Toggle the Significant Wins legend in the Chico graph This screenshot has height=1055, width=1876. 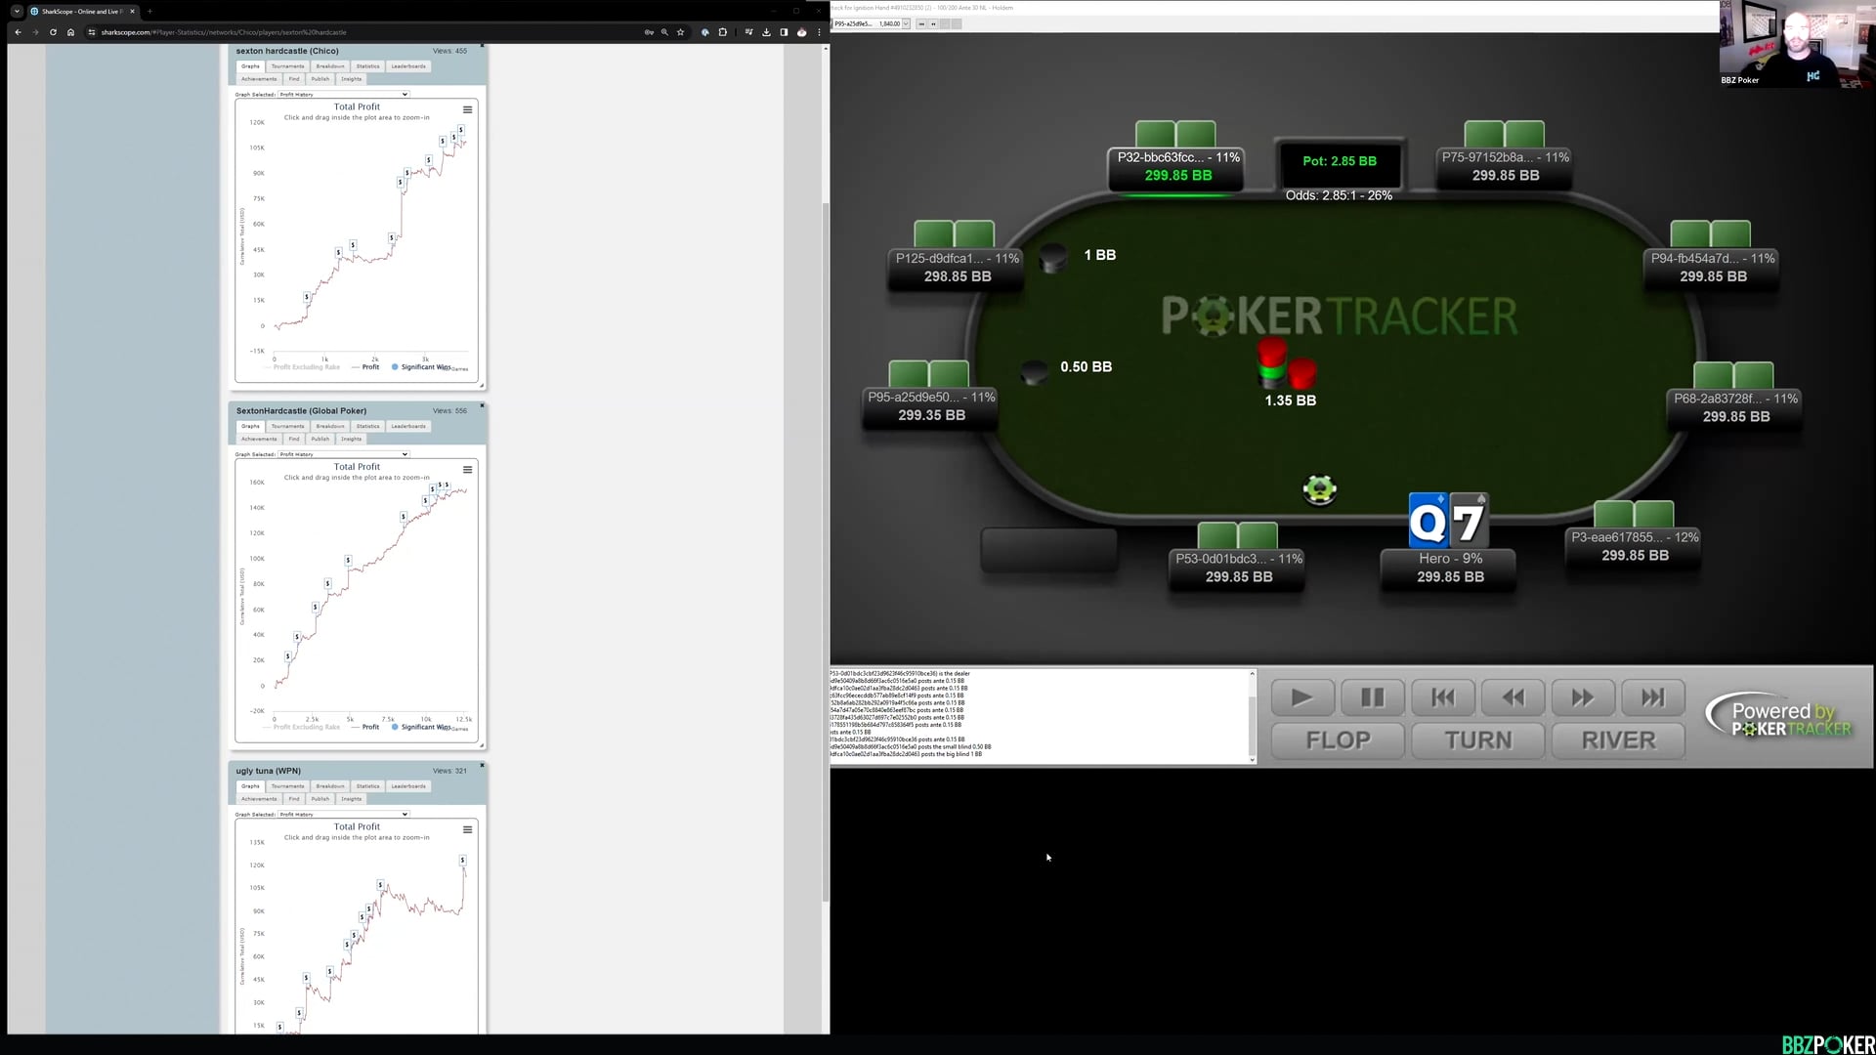click(x=421, y=367)
